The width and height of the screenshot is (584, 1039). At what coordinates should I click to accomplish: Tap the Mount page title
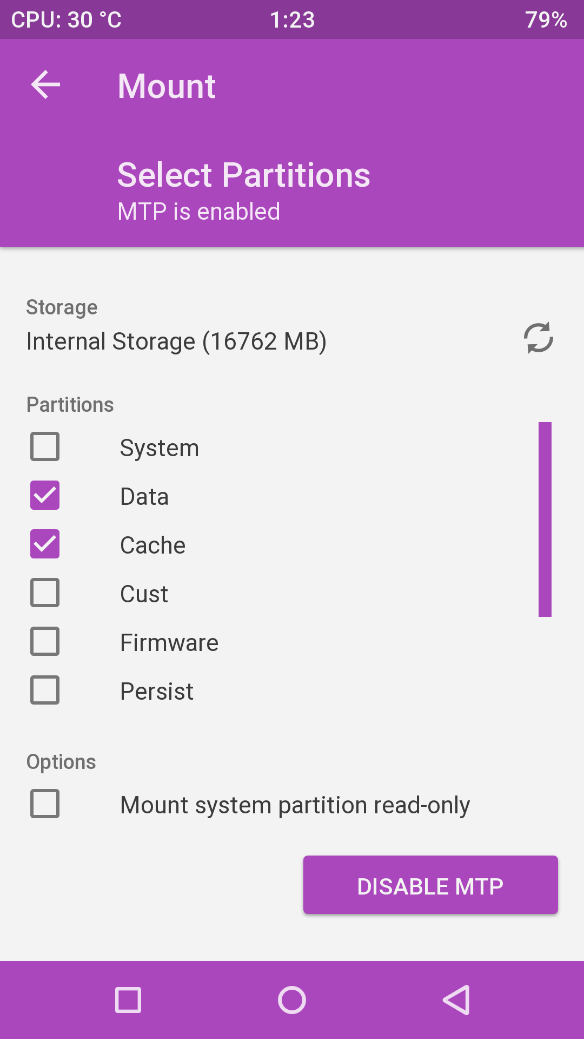click(x=167, y=86)
